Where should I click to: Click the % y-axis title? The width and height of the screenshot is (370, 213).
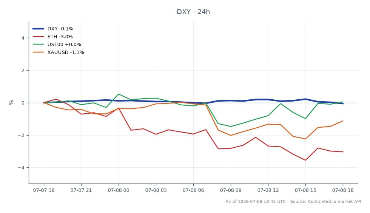coord(11,102)
